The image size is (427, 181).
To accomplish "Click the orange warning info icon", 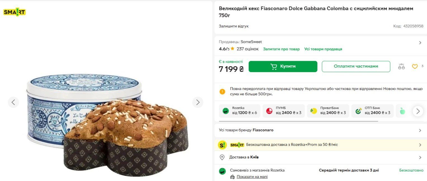I will (x=222, y=91).
